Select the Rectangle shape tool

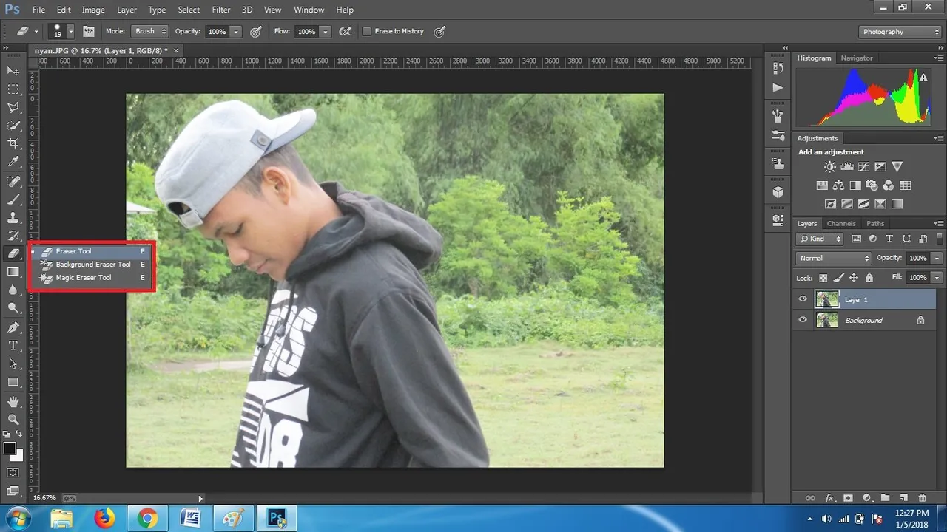[13, 382]
